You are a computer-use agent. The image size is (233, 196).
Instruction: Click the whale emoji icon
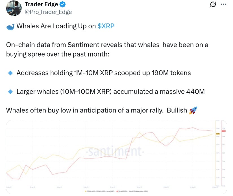coord(10,27)
